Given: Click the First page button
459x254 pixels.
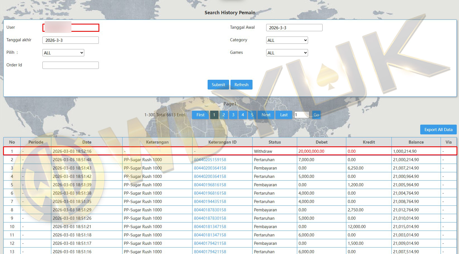Looking at the screenshot, I should pos(200,115).
